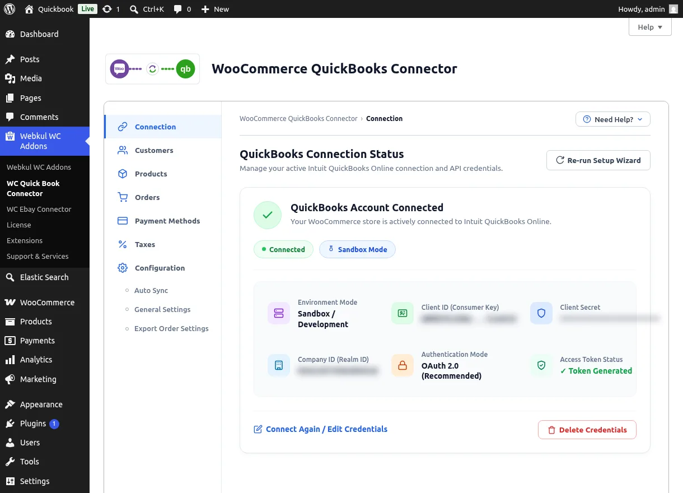Click the Orders cart icon
This screenshot has height=493, width=683.
[123, 197]
